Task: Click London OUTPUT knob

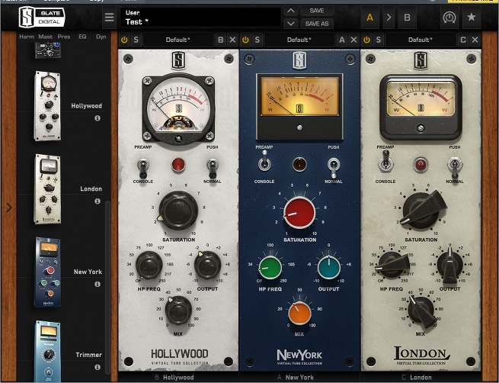Action: [x=449, y=266]
